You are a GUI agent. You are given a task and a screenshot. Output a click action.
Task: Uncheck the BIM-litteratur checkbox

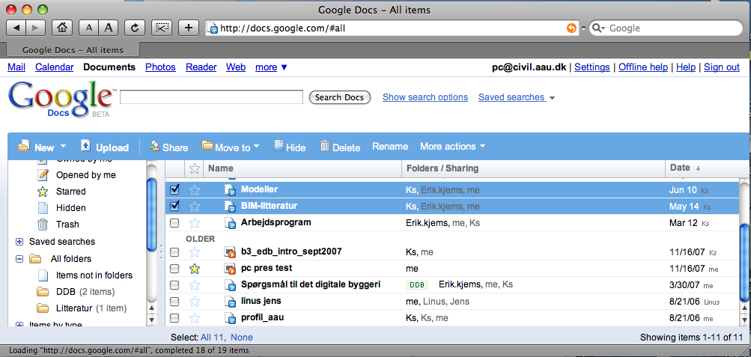[174, 207]
